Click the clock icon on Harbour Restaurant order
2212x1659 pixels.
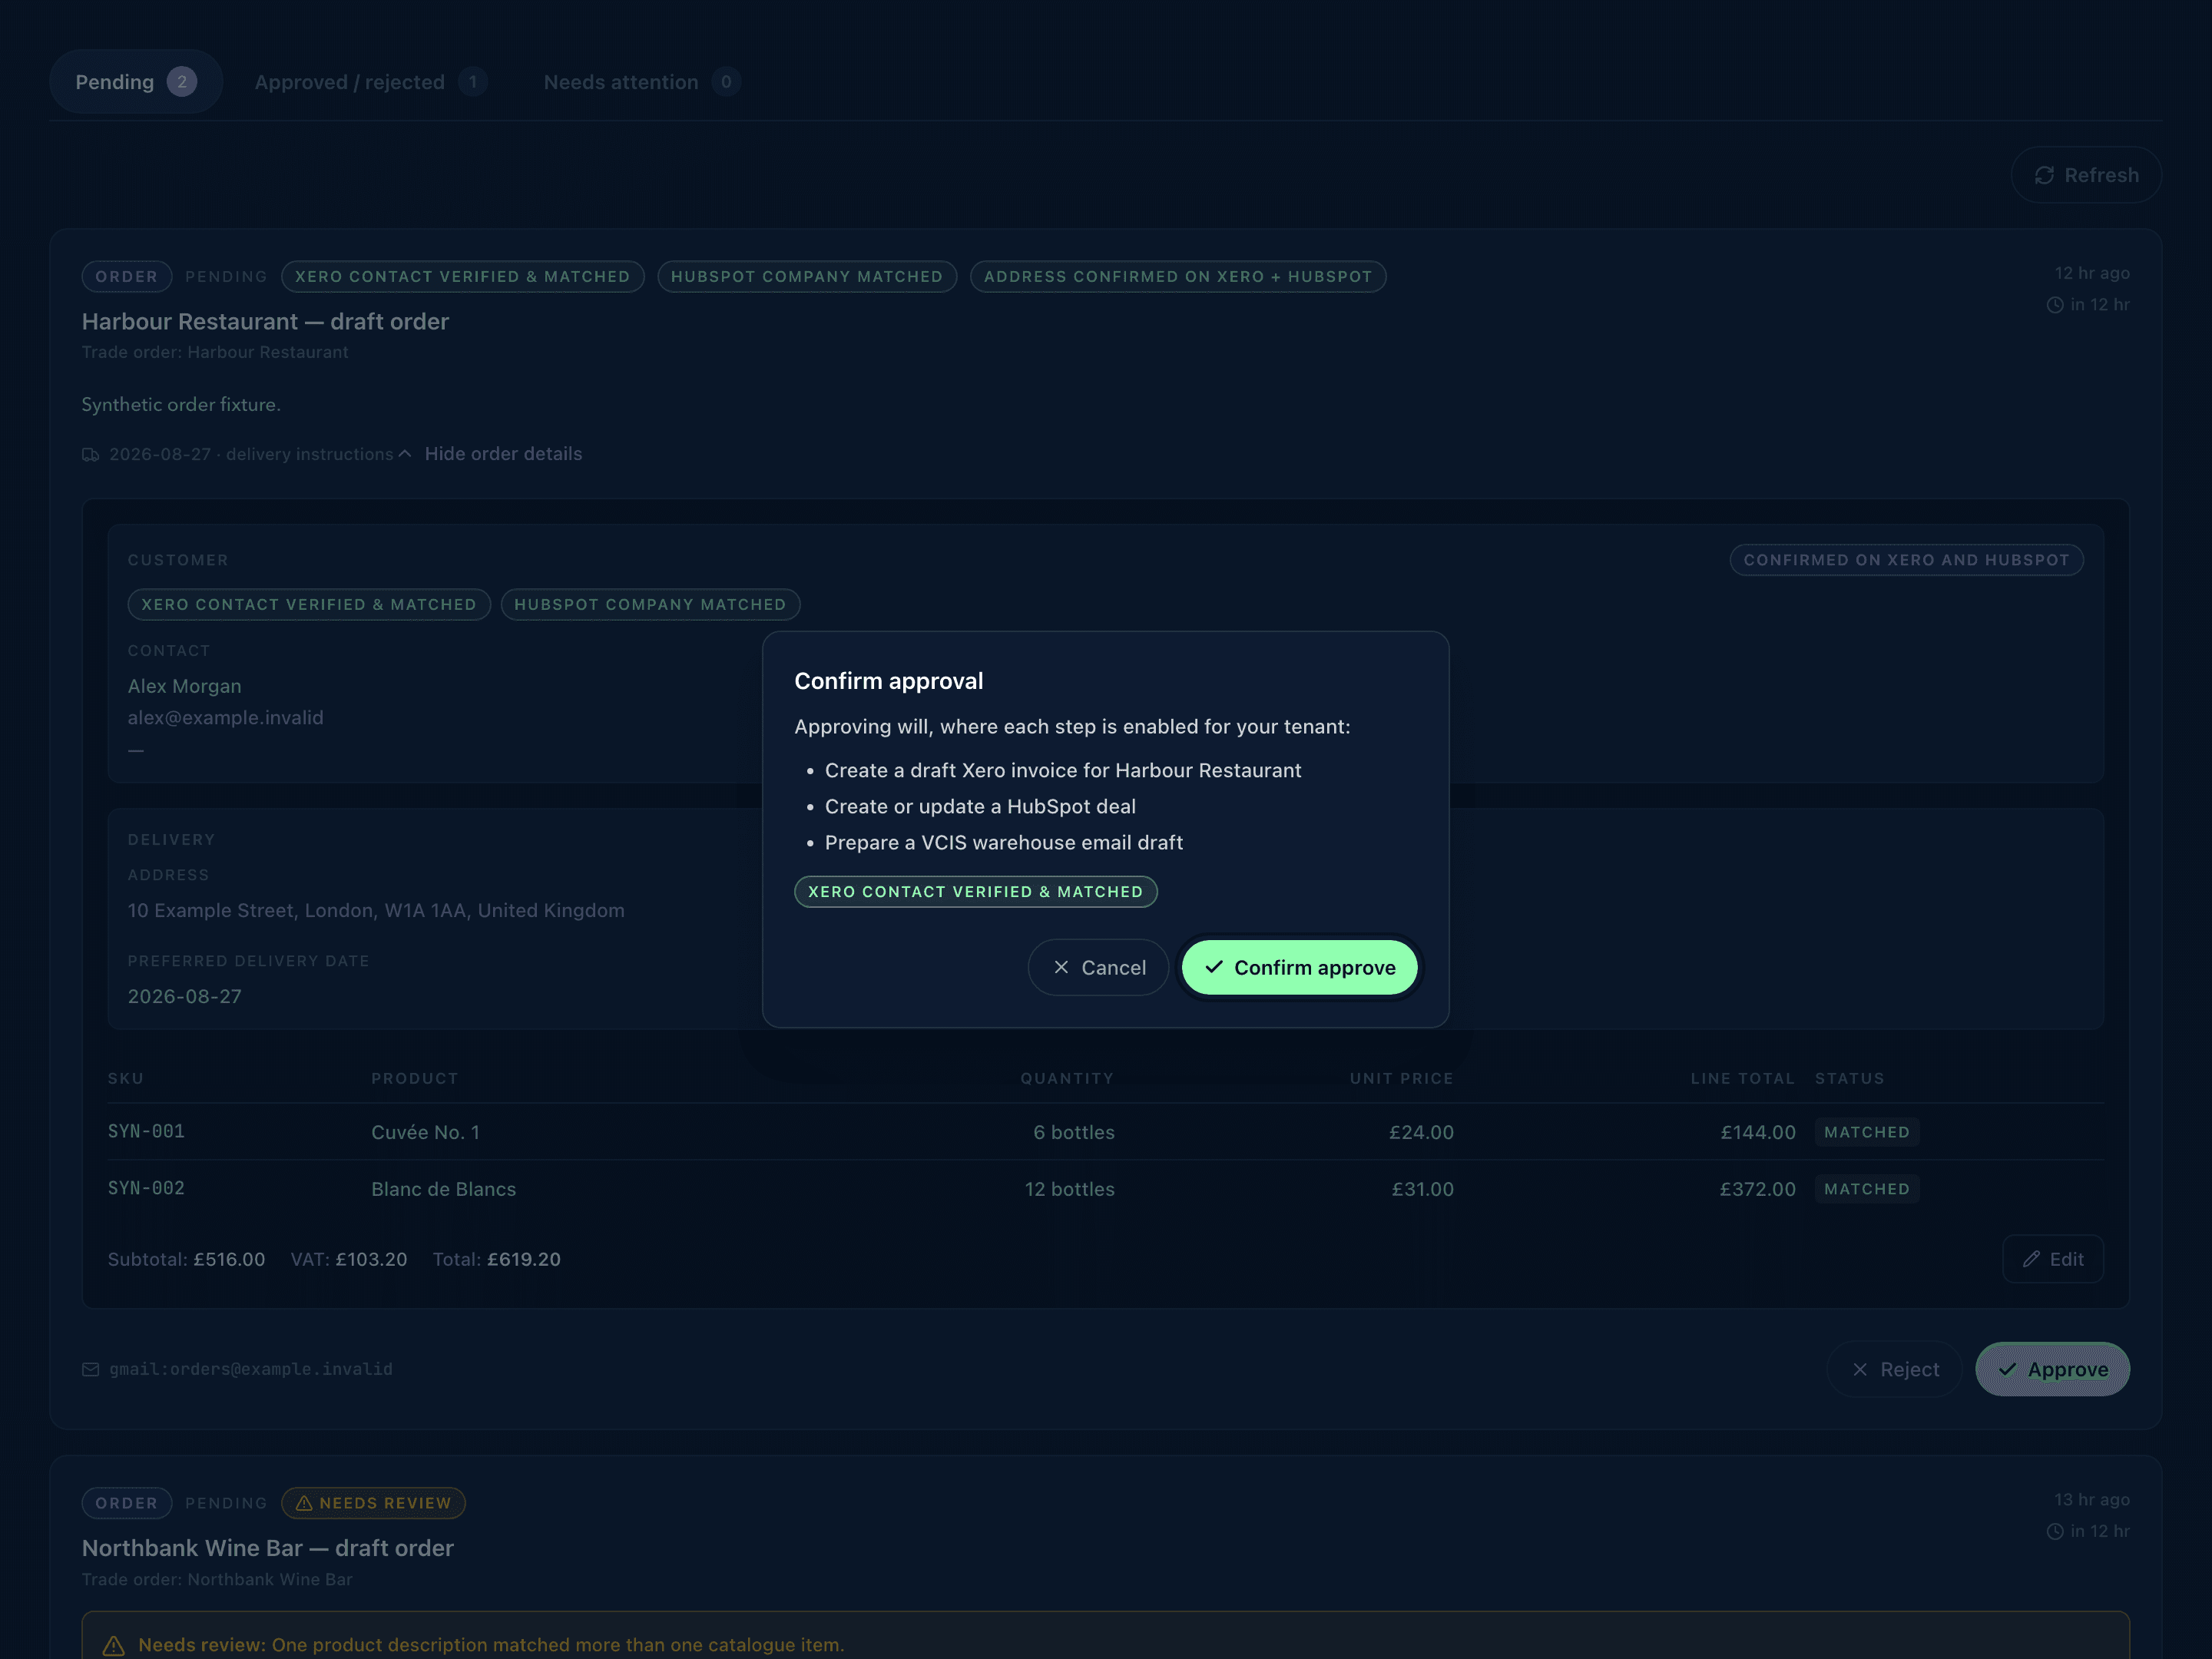(2054, 305)
